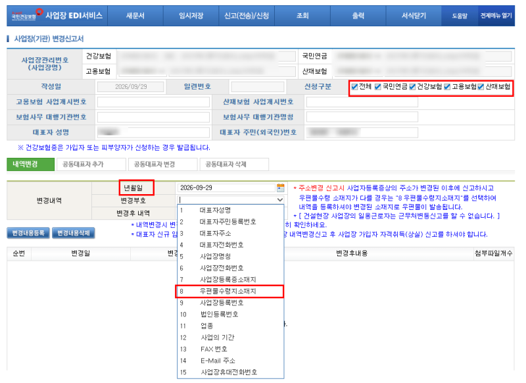Click the 변경일 column header
This screenshot has width=526, height=383.
pyautogui.click(x=80, y=253)
